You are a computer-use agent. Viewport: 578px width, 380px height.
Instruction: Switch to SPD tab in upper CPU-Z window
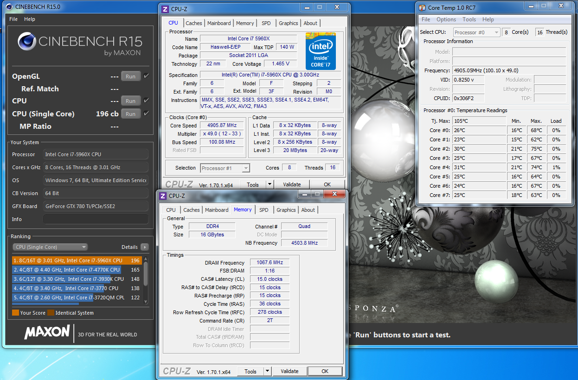pos(266,23)
